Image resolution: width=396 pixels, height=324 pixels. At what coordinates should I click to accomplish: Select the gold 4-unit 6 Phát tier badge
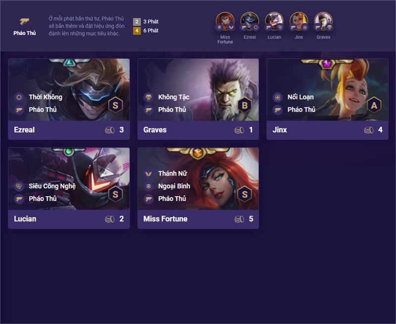point(137,31)
